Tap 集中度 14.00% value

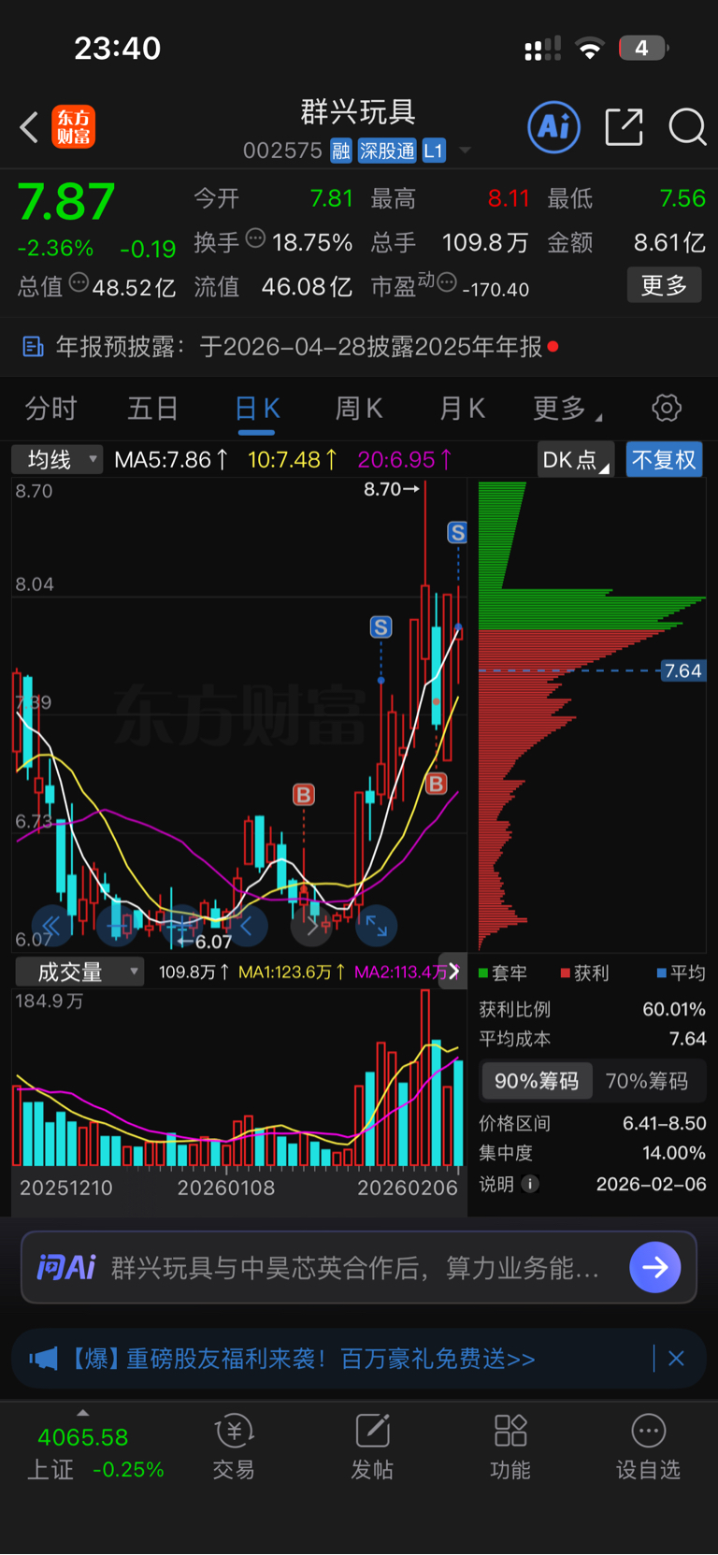(674, 1153)
